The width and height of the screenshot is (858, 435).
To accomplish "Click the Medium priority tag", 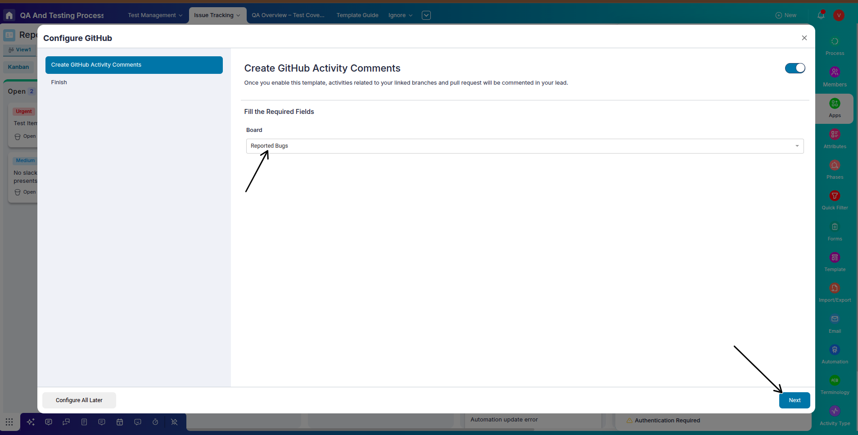I will click(x=25, y=160).
